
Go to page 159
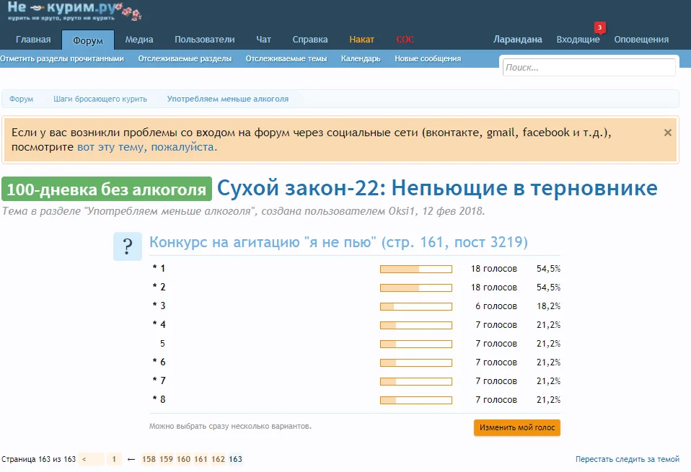166,459
